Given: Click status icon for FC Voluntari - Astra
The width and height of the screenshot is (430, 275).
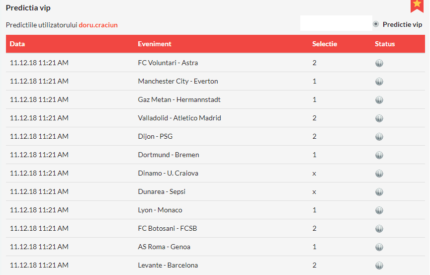Looking at the screenshot, I should (379, 63).
